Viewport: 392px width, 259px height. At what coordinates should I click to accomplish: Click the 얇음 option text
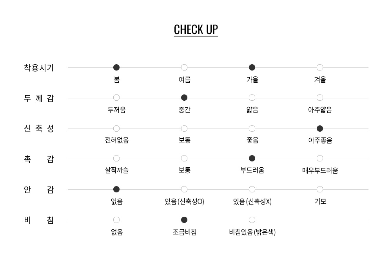tap(252, 110)
